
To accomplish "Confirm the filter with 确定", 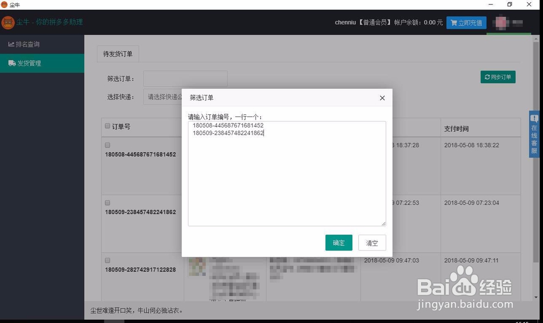I will click(x=339, y=243).
